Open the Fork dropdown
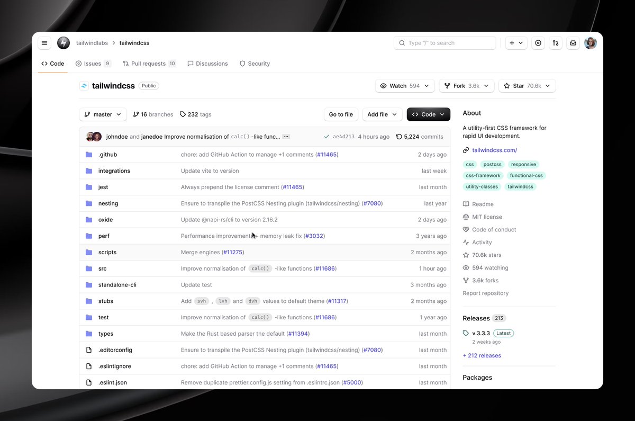Image resolution: width=635 pixels, height=421 pixels. point(466,86)
